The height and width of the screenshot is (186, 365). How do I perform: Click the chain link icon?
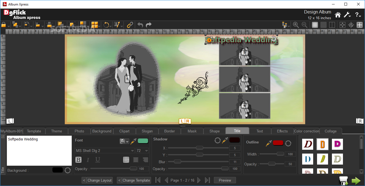130,25
